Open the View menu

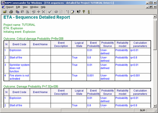(25, 7)
